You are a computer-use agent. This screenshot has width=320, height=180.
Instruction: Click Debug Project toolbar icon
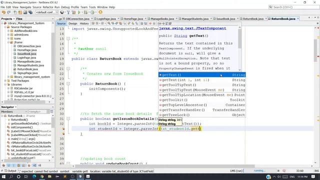pos(85,12)
